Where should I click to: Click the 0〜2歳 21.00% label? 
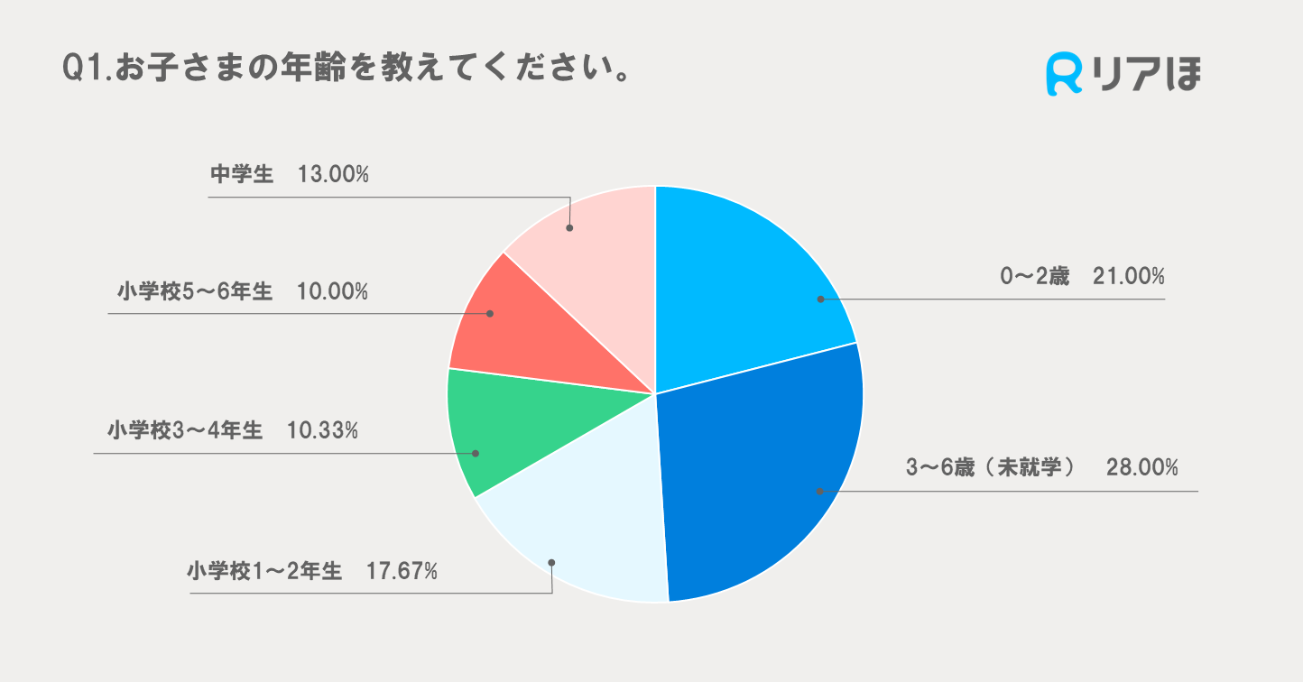1082,277
